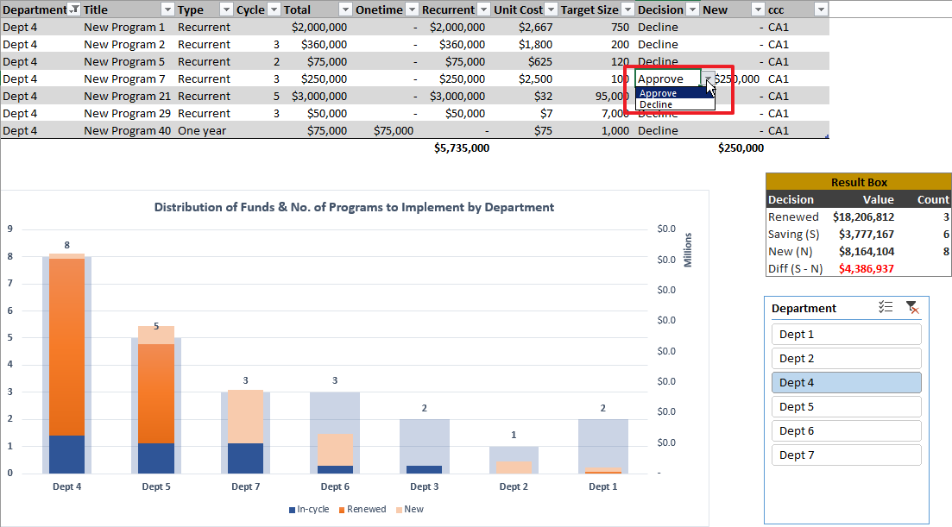This screenshot has width=952, height=527.
Task: Open the Title column filter dropdown
Action: pyautogui.click(x=167, y=9)
